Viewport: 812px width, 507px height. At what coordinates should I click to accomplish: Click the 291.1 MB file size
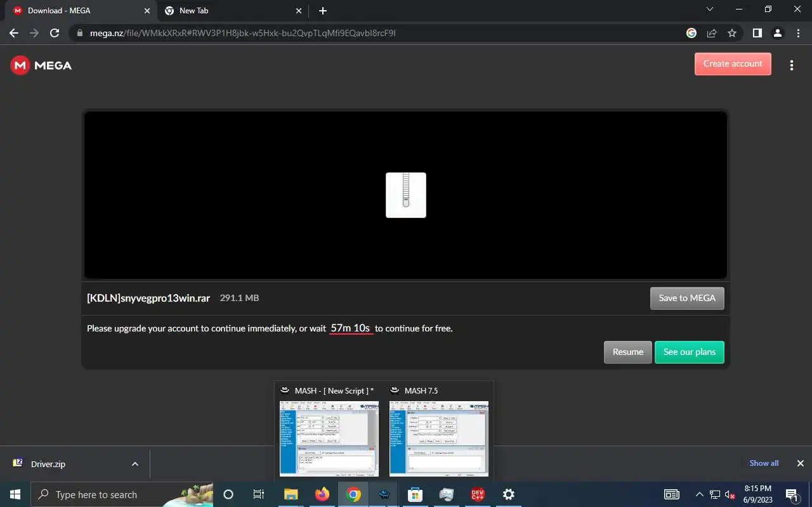(239, 298)
